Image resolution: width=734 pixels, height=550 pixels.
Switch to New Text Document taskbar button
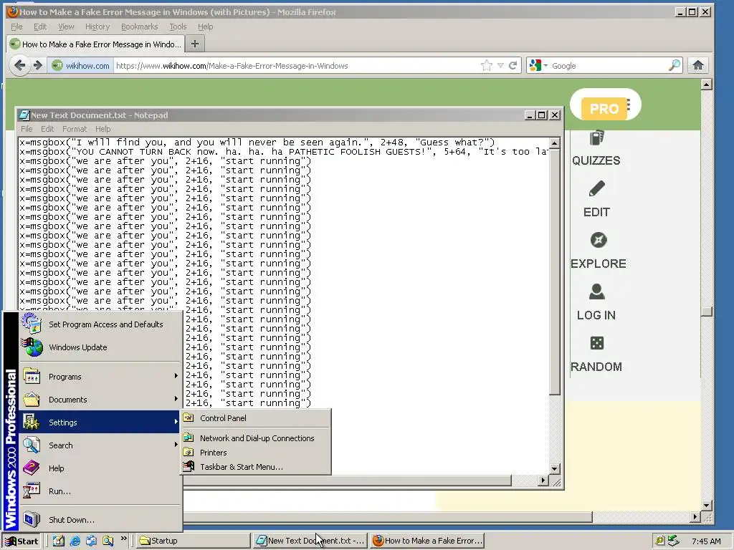point(310,541)
